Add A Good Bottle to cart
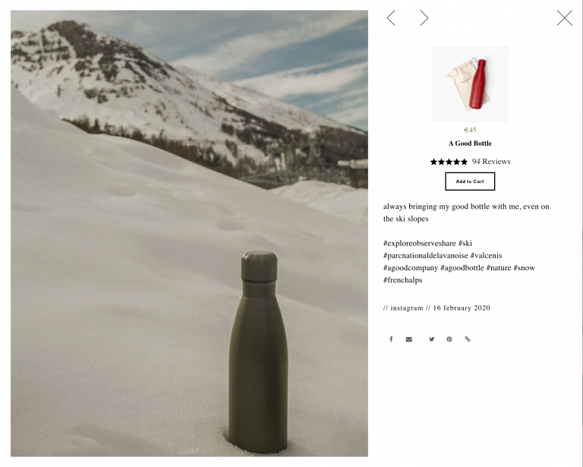The image size is (583, 467). tap(470, 181)
